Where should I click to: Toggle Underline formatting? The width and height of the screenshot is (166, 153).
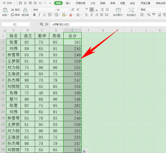pyautogui.click(x=44, y=15)
